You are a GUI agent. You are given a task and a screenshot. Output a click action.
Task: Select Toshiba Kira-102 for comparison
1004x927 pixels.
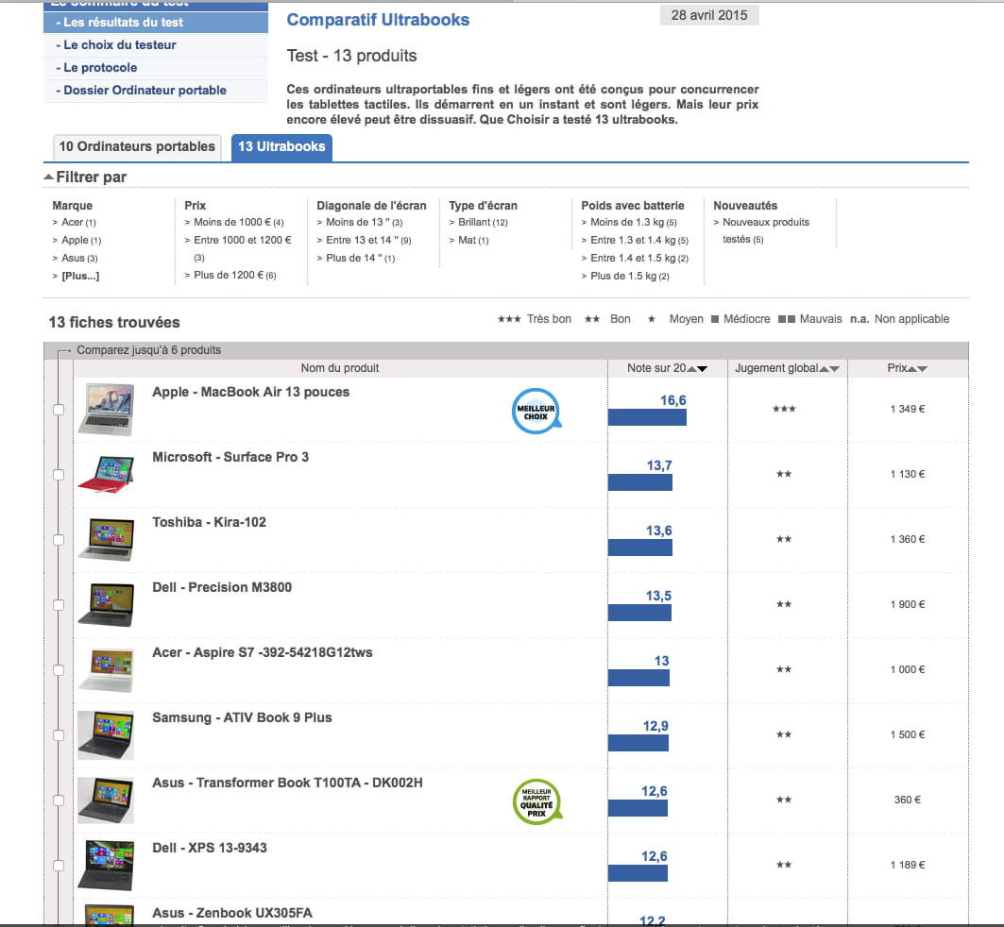pos(59,540)
